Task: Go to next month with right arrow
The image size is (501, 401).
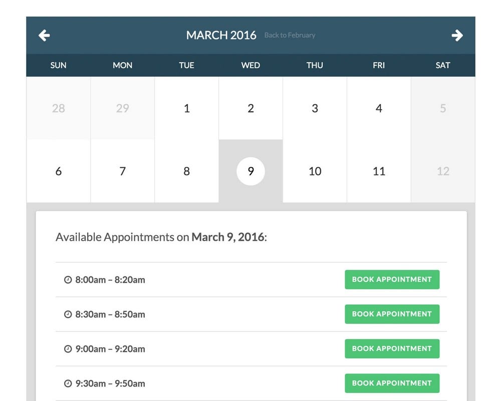Action: (457, 36)
